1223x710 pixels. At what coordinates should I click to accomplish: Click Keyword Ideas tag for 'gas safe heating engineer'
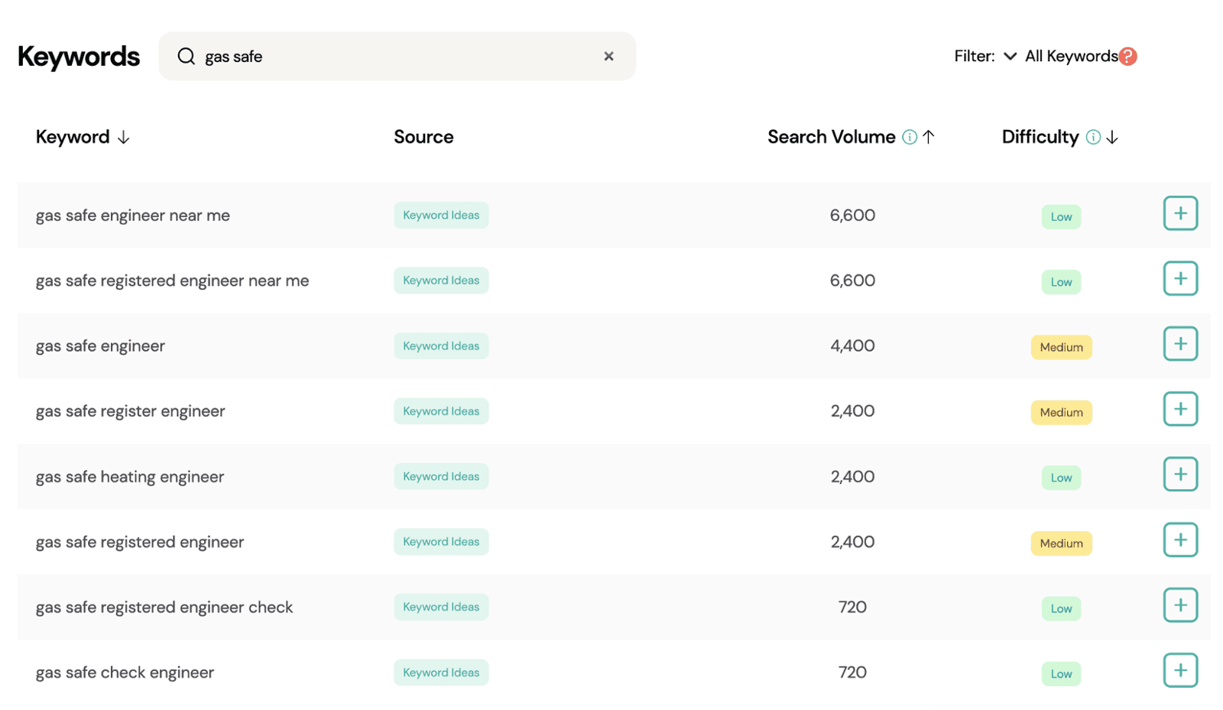tap(441, 476)
